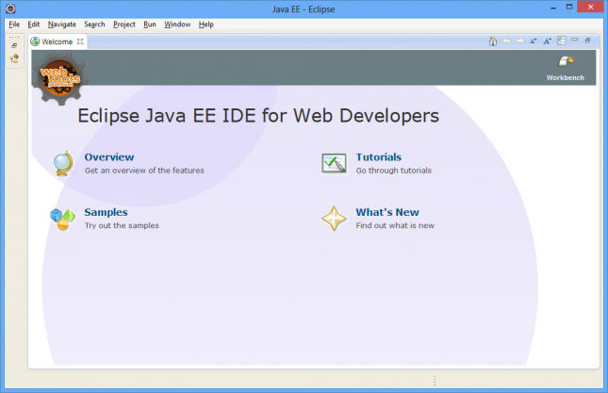The width and height of the screenshot is (608, 393).
Task: Click the globe icon on Welcome tab
Action: pyautogui.click(x=35, y=41)
